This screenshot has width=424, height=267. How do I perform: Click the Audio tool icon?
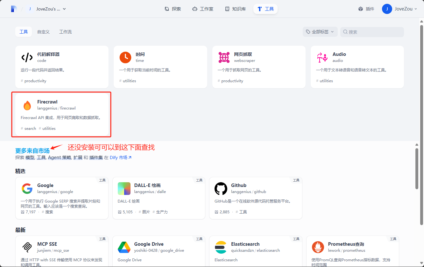click(x=322, y=57)
